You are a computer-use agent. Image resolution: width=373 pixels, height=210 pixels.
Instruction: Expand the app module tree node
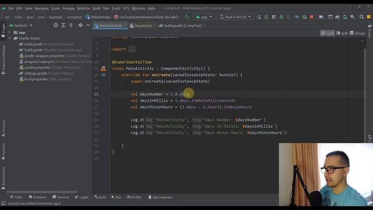point(9,33)
